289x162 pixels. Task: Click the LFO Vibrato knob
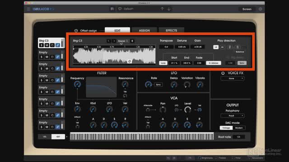(200, 85)
